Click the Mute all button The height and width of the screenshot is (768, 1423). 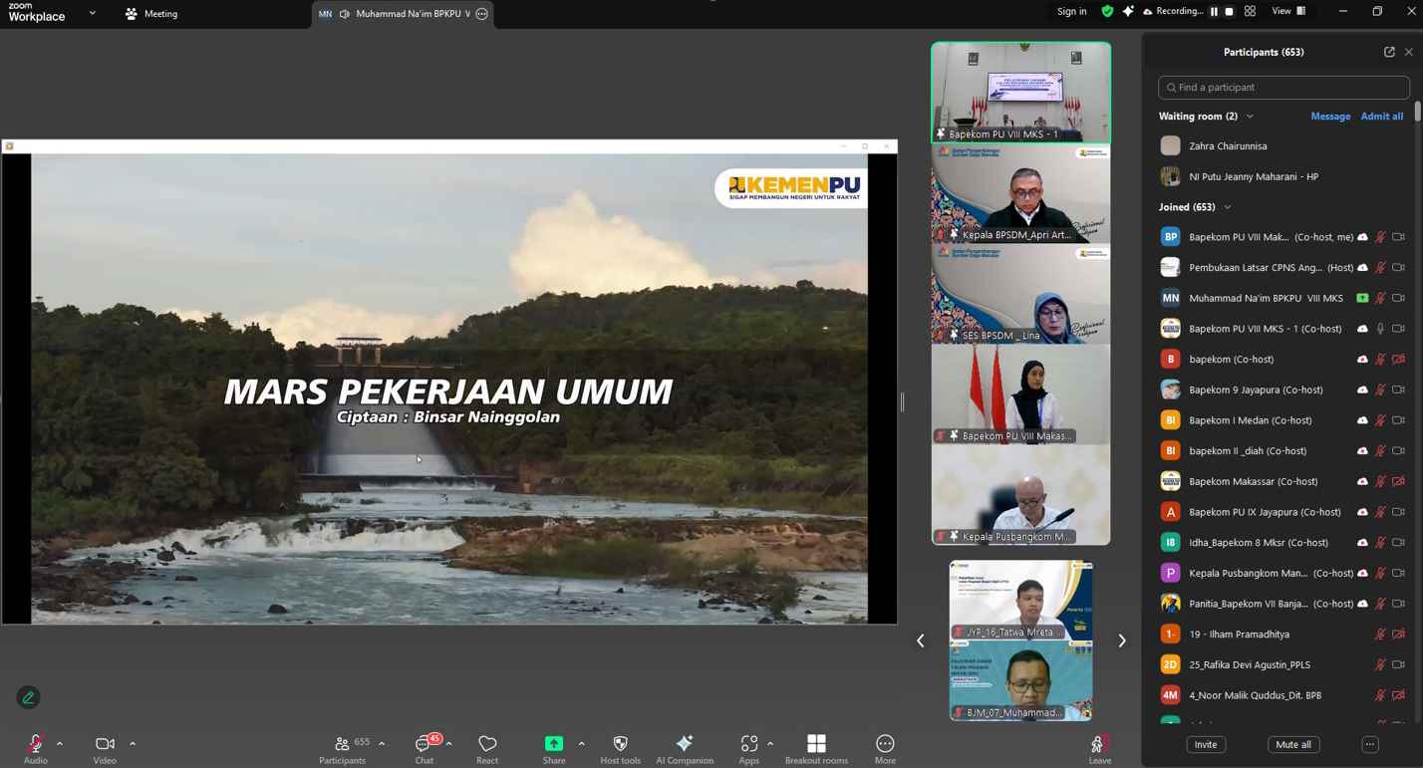(1293, 745)
